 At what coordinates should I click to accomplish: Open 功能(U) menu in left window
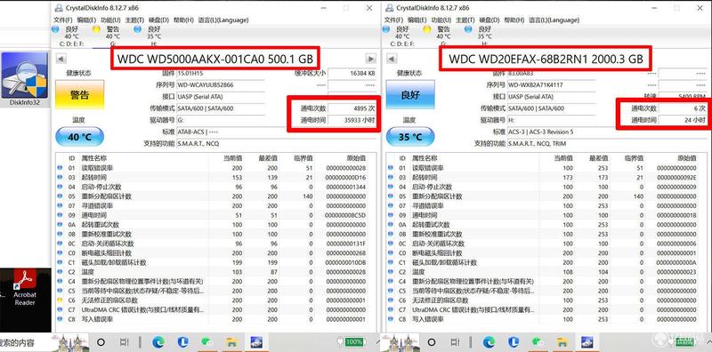110,20
